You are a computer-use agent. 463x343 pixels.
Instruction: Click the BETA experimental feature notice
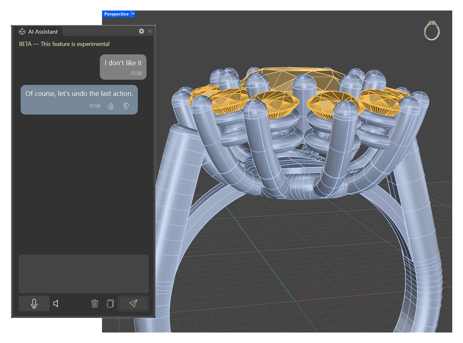(64, 44)
